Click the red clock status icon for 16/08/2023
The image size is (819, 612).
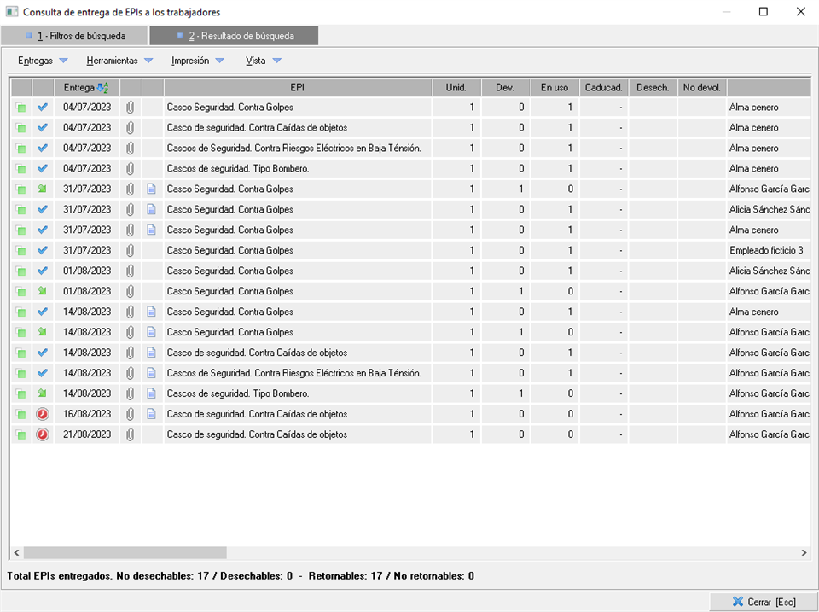pos(43,414)
